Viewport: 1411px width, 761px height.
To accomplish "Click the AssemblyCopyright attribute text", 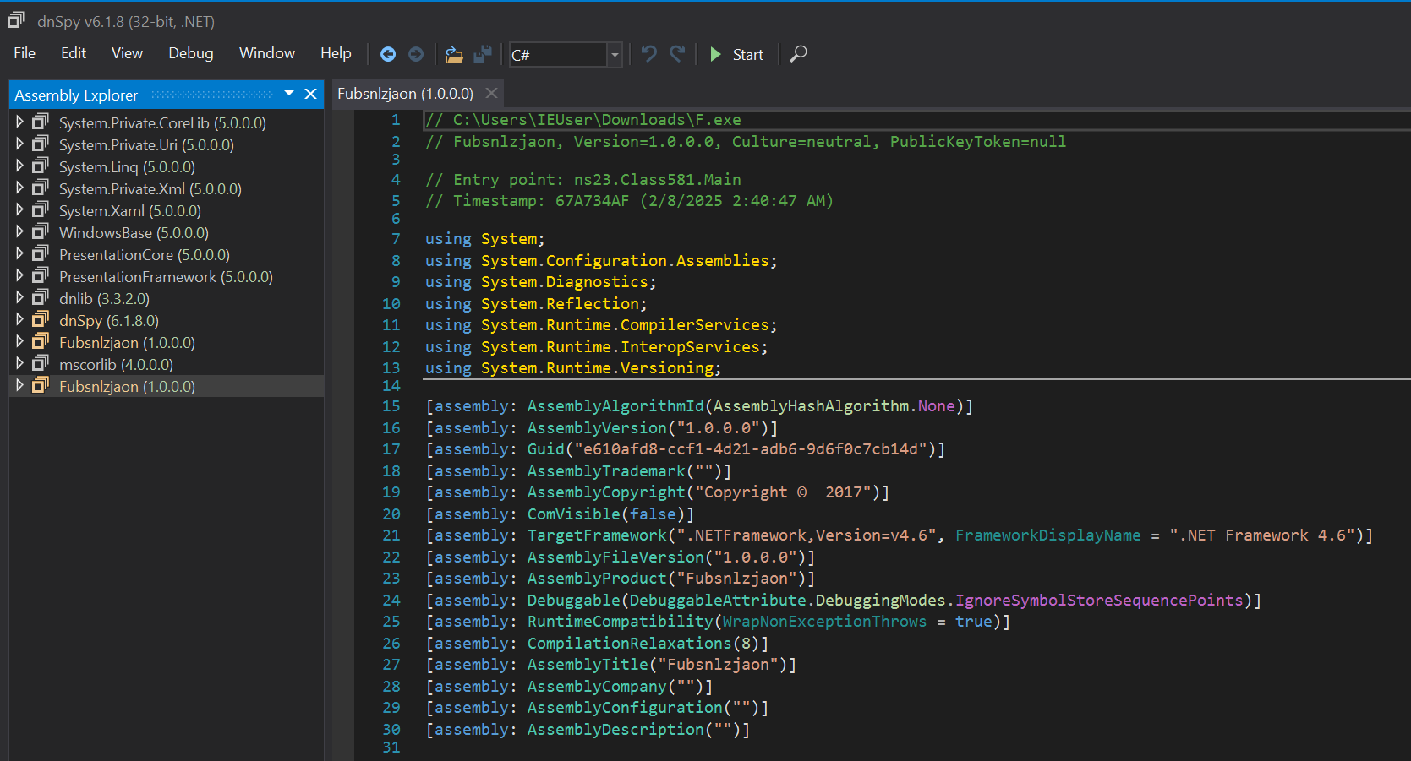I will coord(657,492).
